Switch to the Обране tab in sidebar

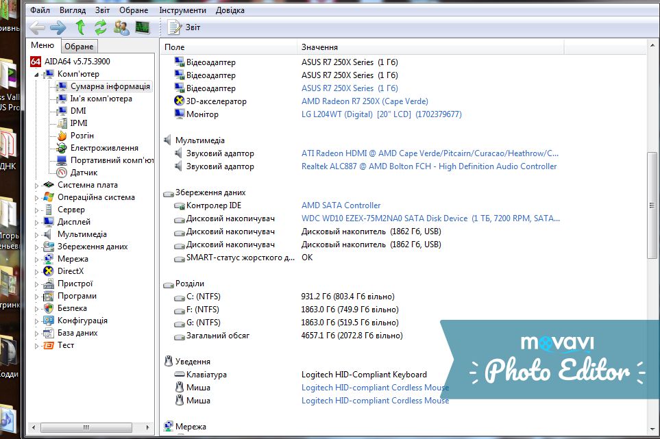click(79, 47)
